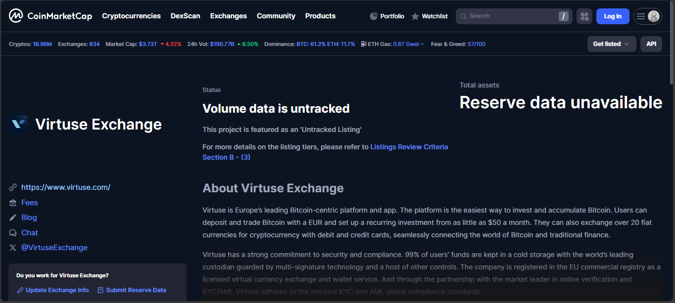The height and width of the screenshot is (303, 675).
Task: Click the pencil icon beside Blog
Action: click(x=13, y=217)
